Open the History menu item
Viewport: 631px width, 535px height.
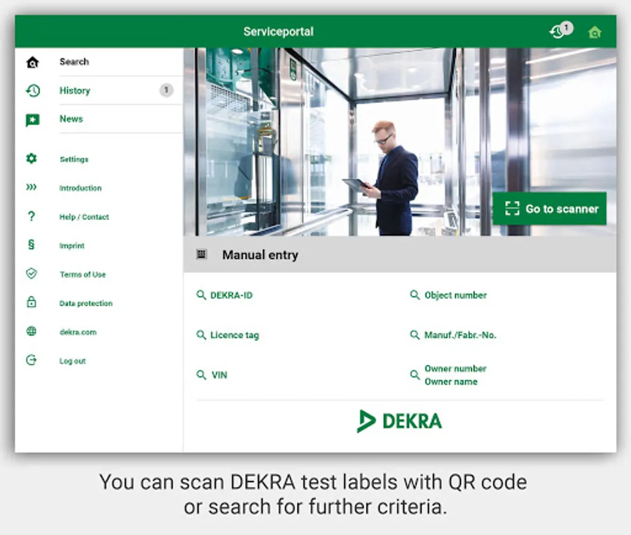coord(99,90)
